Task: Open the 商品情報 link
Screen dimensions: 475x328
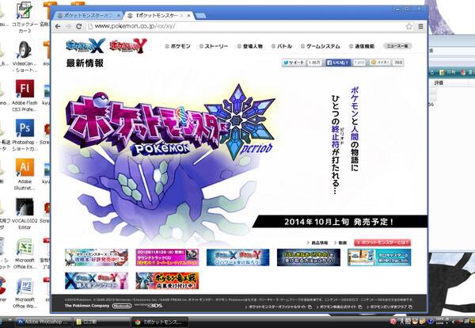Action: pos(317,242)
